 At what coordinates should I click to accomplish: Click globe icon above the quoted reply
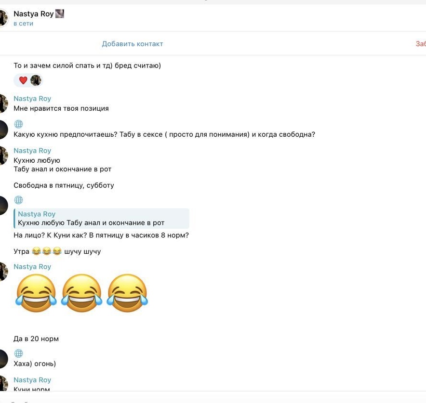click(18, 200)
